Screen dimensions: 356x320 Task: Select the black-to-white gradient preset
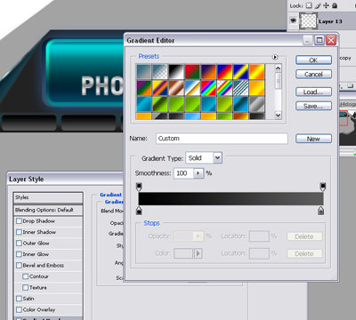pyautogui.click(x=176, y=72)
